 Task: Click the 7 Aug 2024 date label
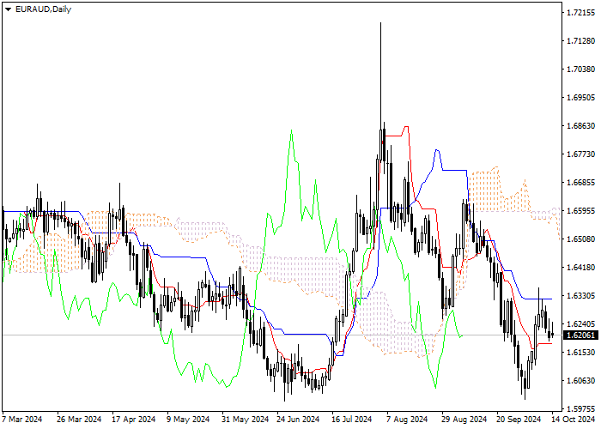(x=407, y=420)
